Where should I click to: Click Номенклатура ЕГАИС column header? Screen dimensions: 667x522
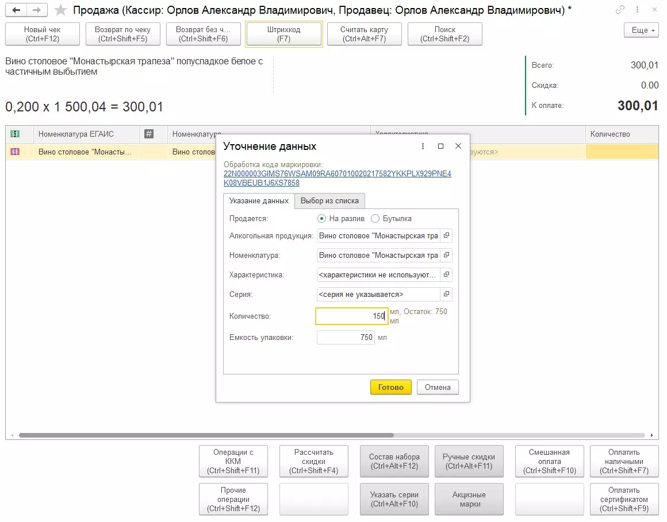click(x=86, y=134)
